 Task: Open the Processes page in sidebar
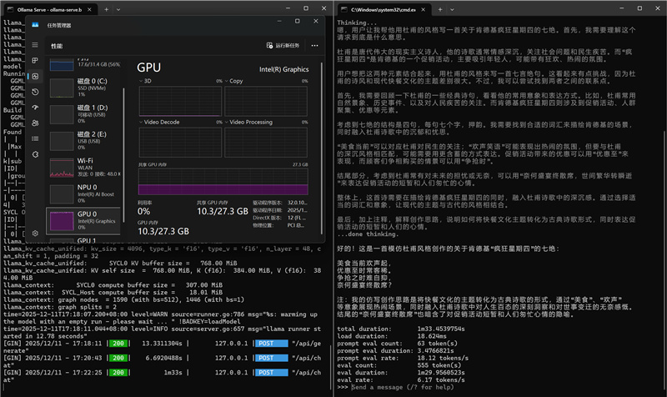tap(35, 61)
